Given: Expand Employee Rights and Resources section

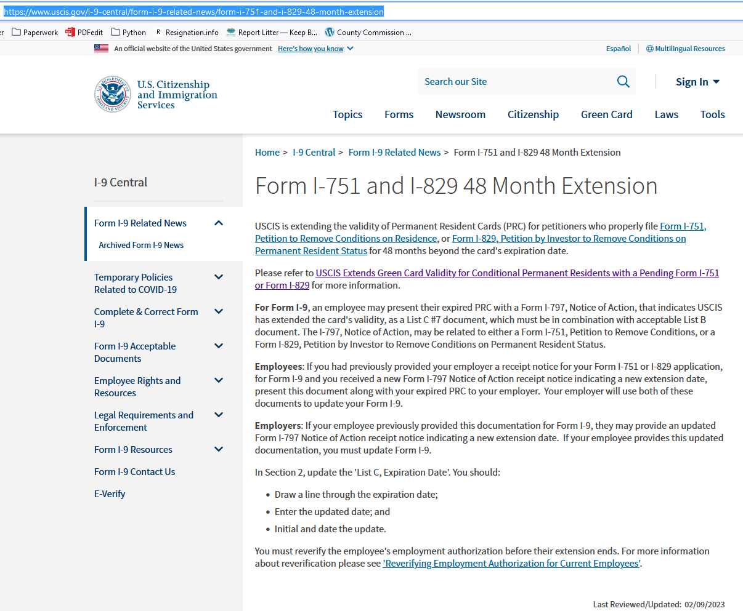Looking at the screenshot, I should (x=218, y=381).
